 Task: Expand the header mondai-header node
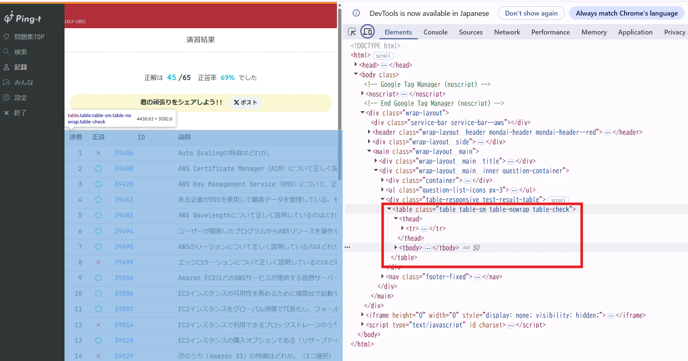(x=369, y=132)
